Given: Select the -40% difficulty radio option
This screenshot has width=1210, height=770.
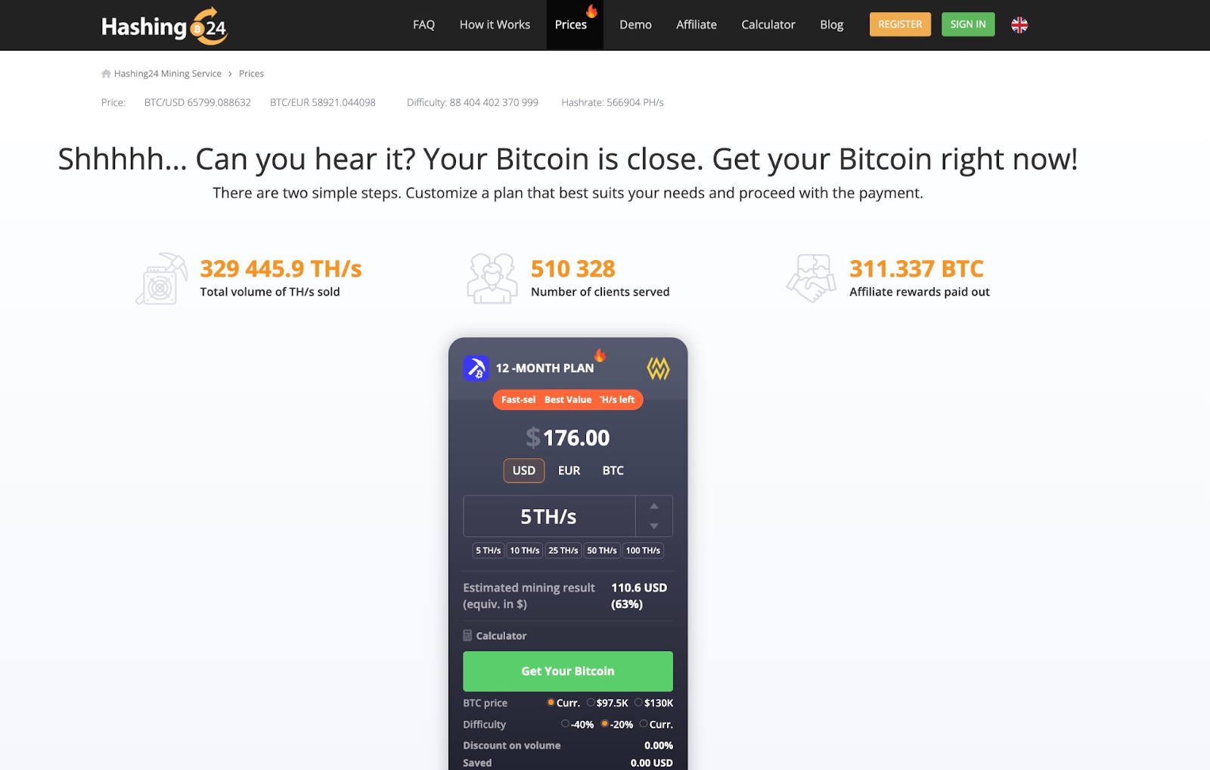Looking at the screenshot, I should [565, 724].
